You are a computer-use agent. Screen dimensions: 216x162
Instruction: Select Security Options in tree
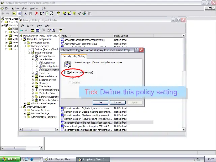point(51,70)
